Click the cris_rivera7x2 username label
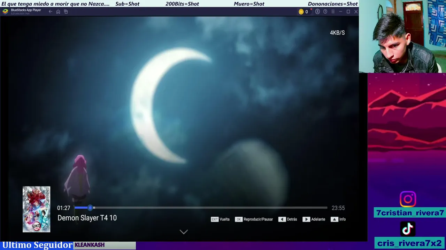Image resolution: width=446 pixels, height=250 pixels. coord(410,243)
